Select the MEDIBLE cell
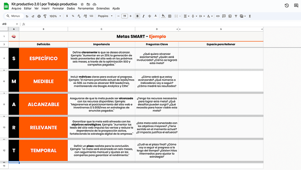The width and height of the screenshot is (301, 170). (44, 81)
